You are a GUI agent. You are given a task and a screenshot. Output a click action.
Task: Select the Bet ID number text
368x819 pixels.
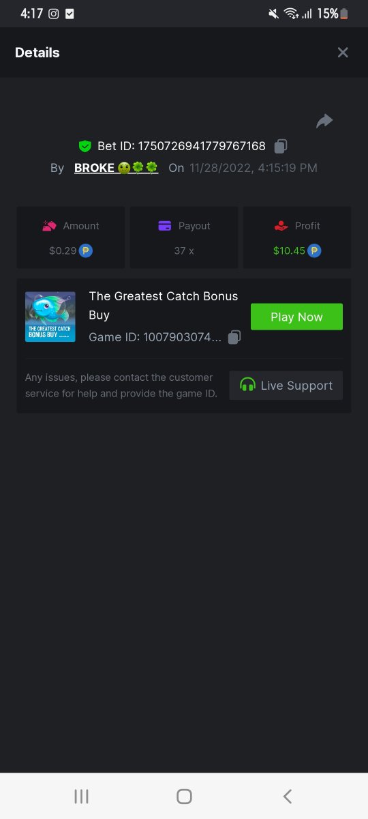pos(202,146)
